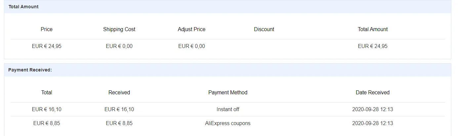Click the Instant off date 2020-09-28 12:13
This screenshot has height=136, width=458.
[x=373, y=109]
